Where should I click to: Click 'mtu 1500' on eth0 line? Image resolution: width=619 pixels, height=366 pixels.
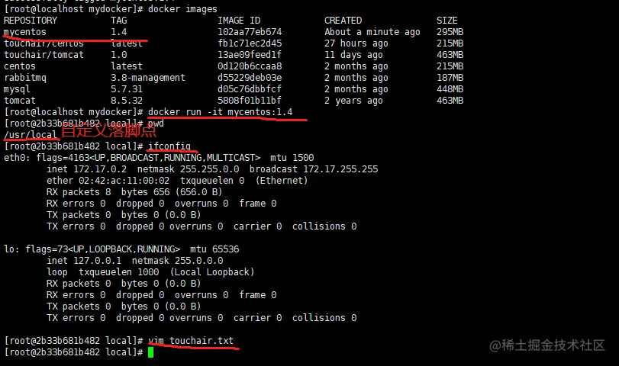pos(292,158)
